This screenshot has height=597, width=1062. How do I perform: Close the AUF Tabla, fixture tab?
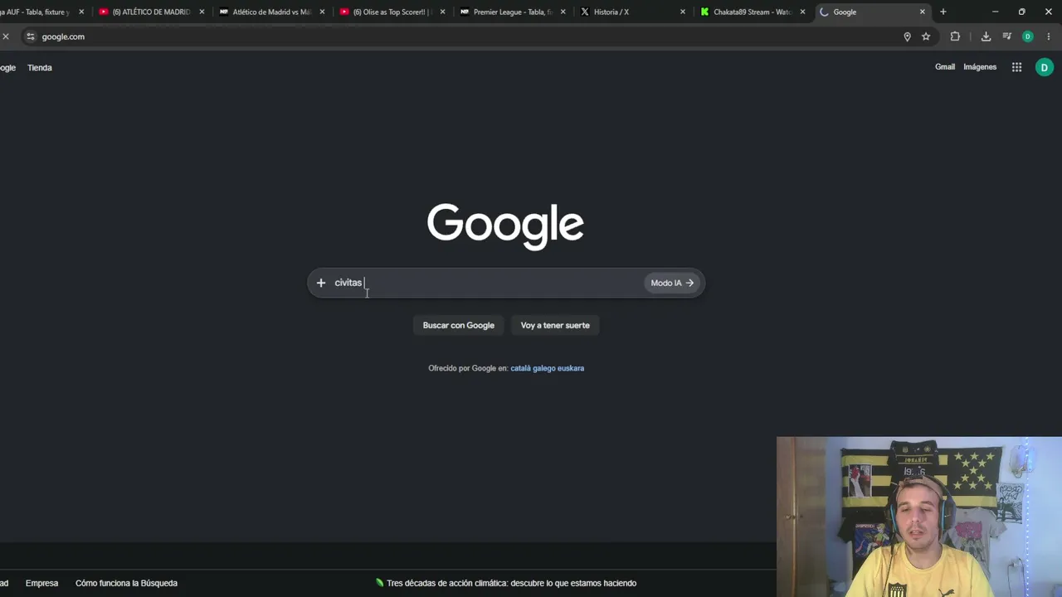[x=81, y=12]
